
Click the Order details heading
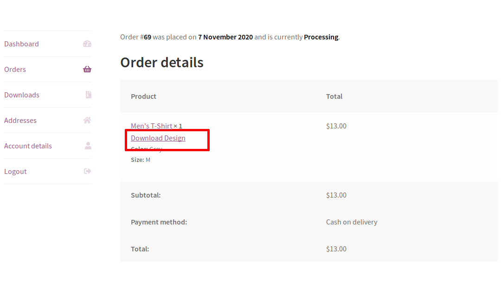click(x=162, y=62)
